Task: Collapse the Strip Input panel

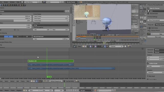Action: (x=148, y=76)
